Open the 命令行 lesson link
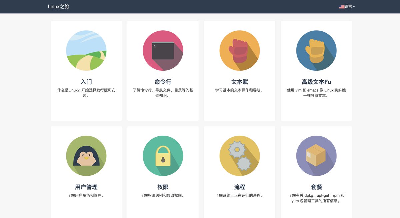 (163, 81)
